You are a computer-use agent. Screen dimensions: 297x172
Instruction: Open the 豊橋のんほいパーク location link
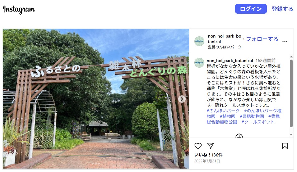click(225, 47)
